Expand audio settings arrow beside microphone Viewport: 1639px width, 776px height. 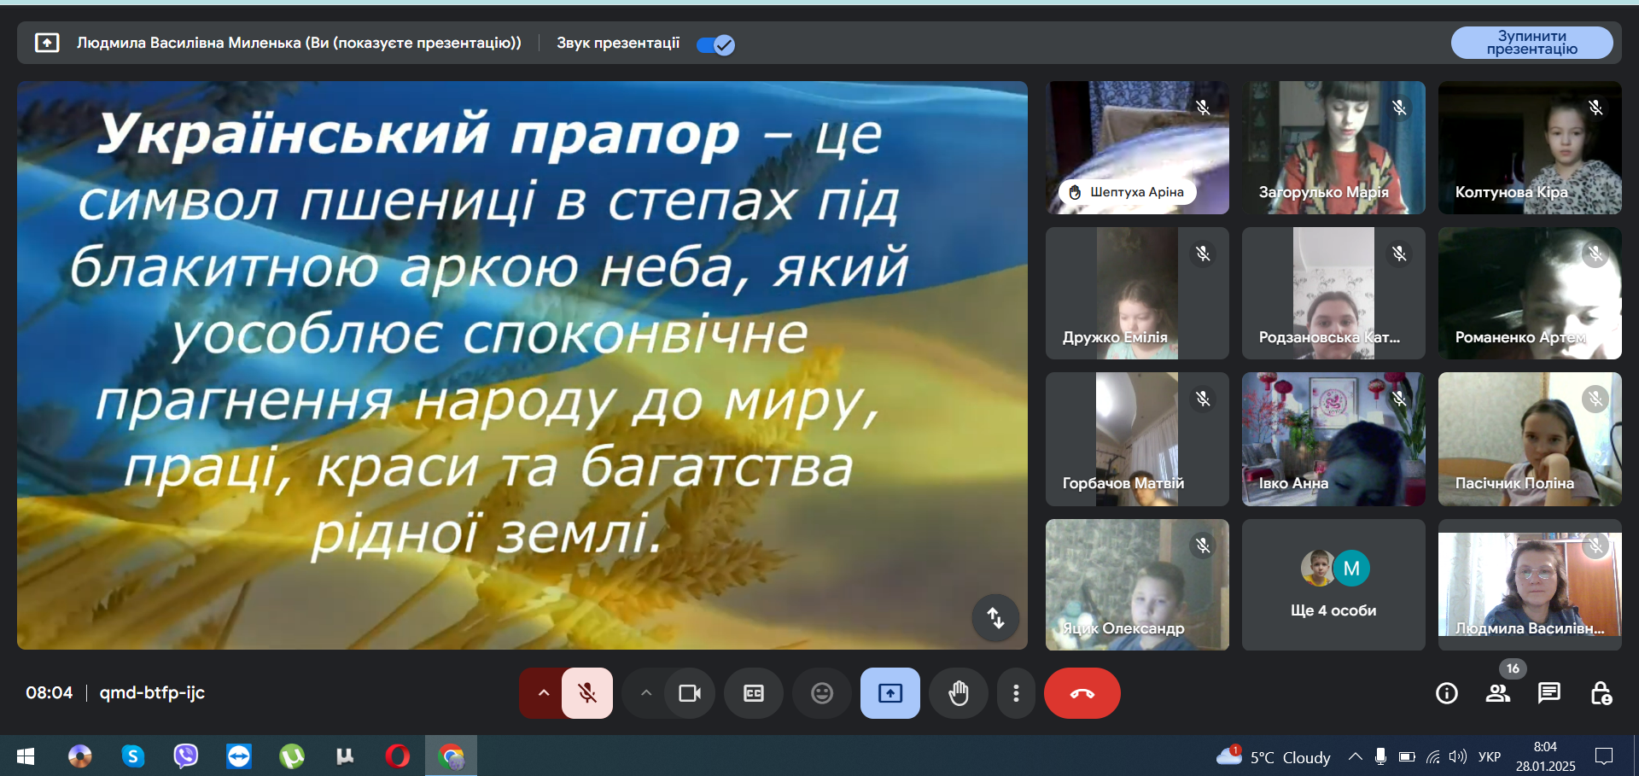(x=543, y=693)
